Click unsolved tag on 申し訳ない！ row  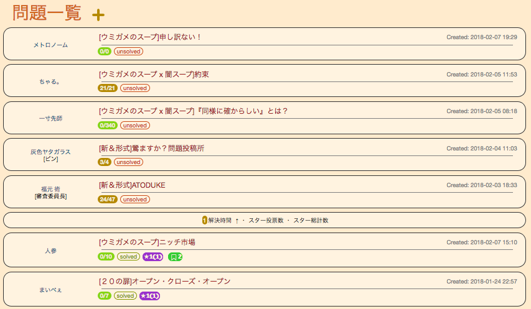[x=128, y=52]
